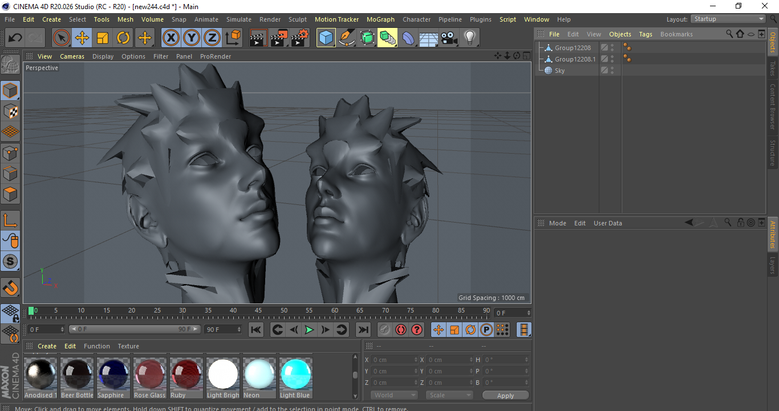779x411 pixels.
Task: Open the Simulate menu
Action: (238, 19)
